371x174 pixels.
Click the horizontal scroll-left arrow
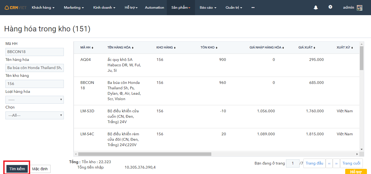(76, 154)
